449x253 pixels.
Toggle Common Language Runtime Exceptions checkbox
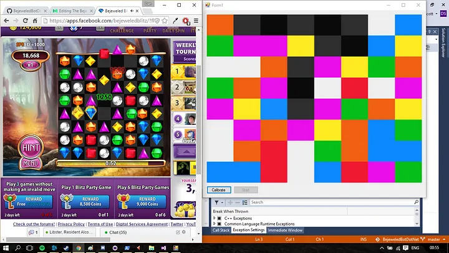coord(220,224)
